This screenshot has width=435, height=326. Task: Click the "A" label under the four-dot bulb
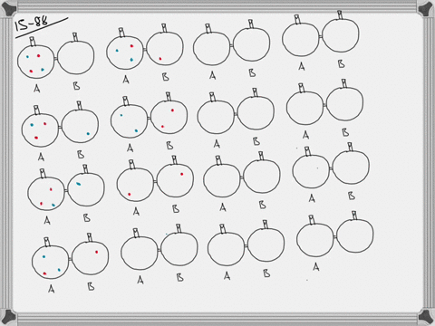coord(37,89)
